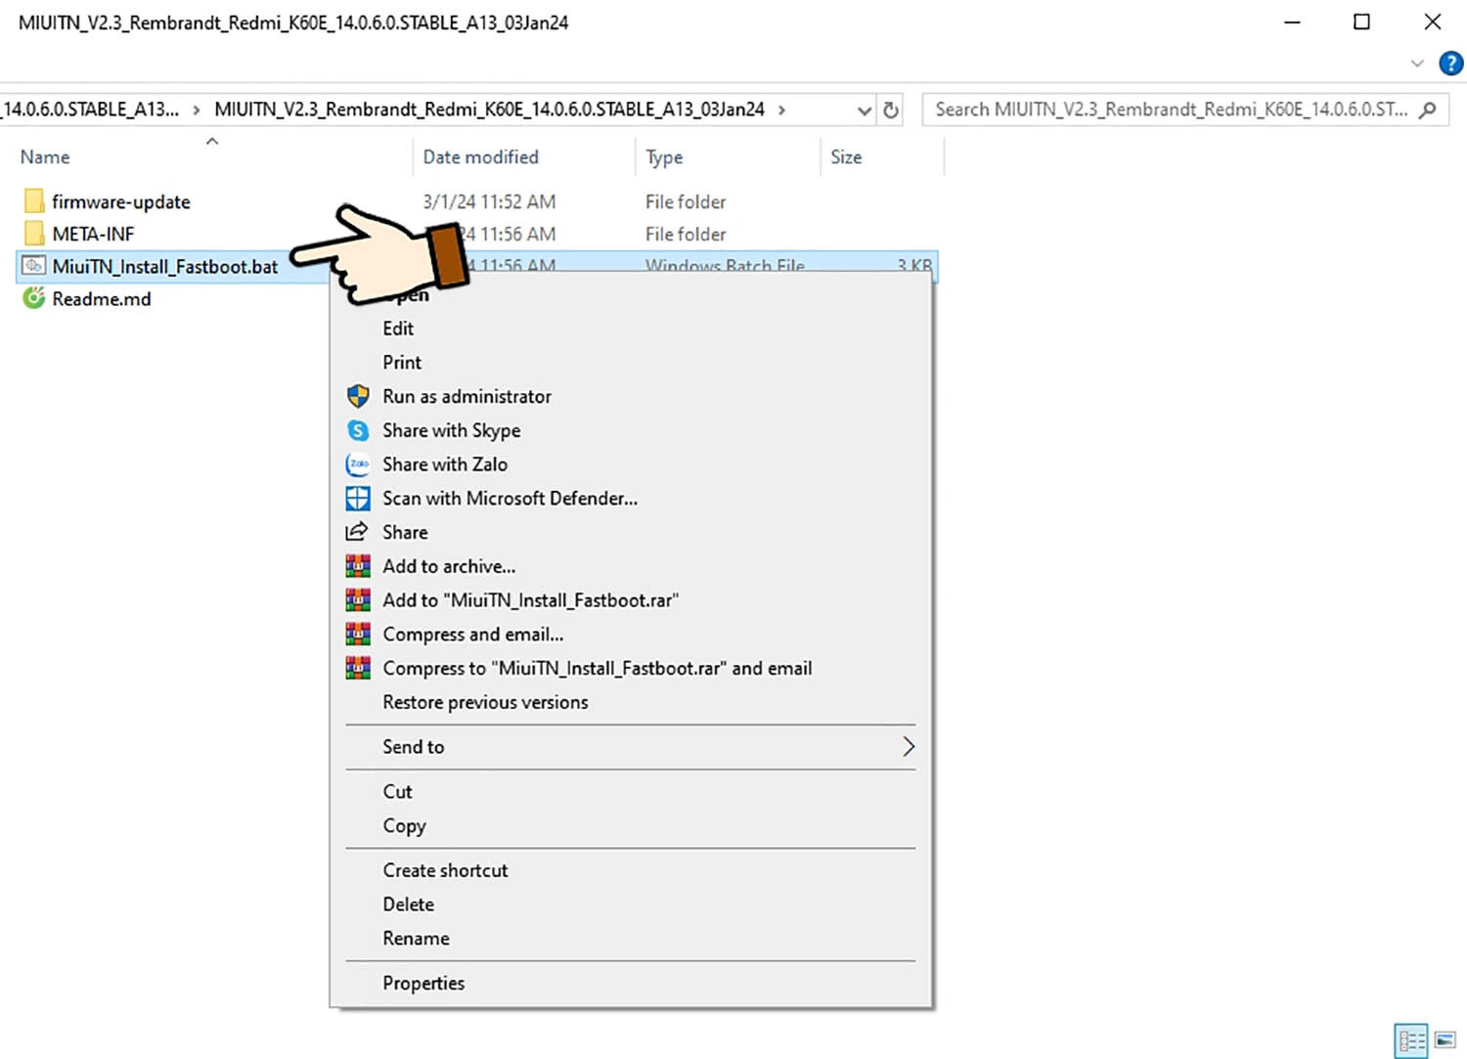
Task: Click the refresh icon next to address bar
Action: click(x=891, y=110)
